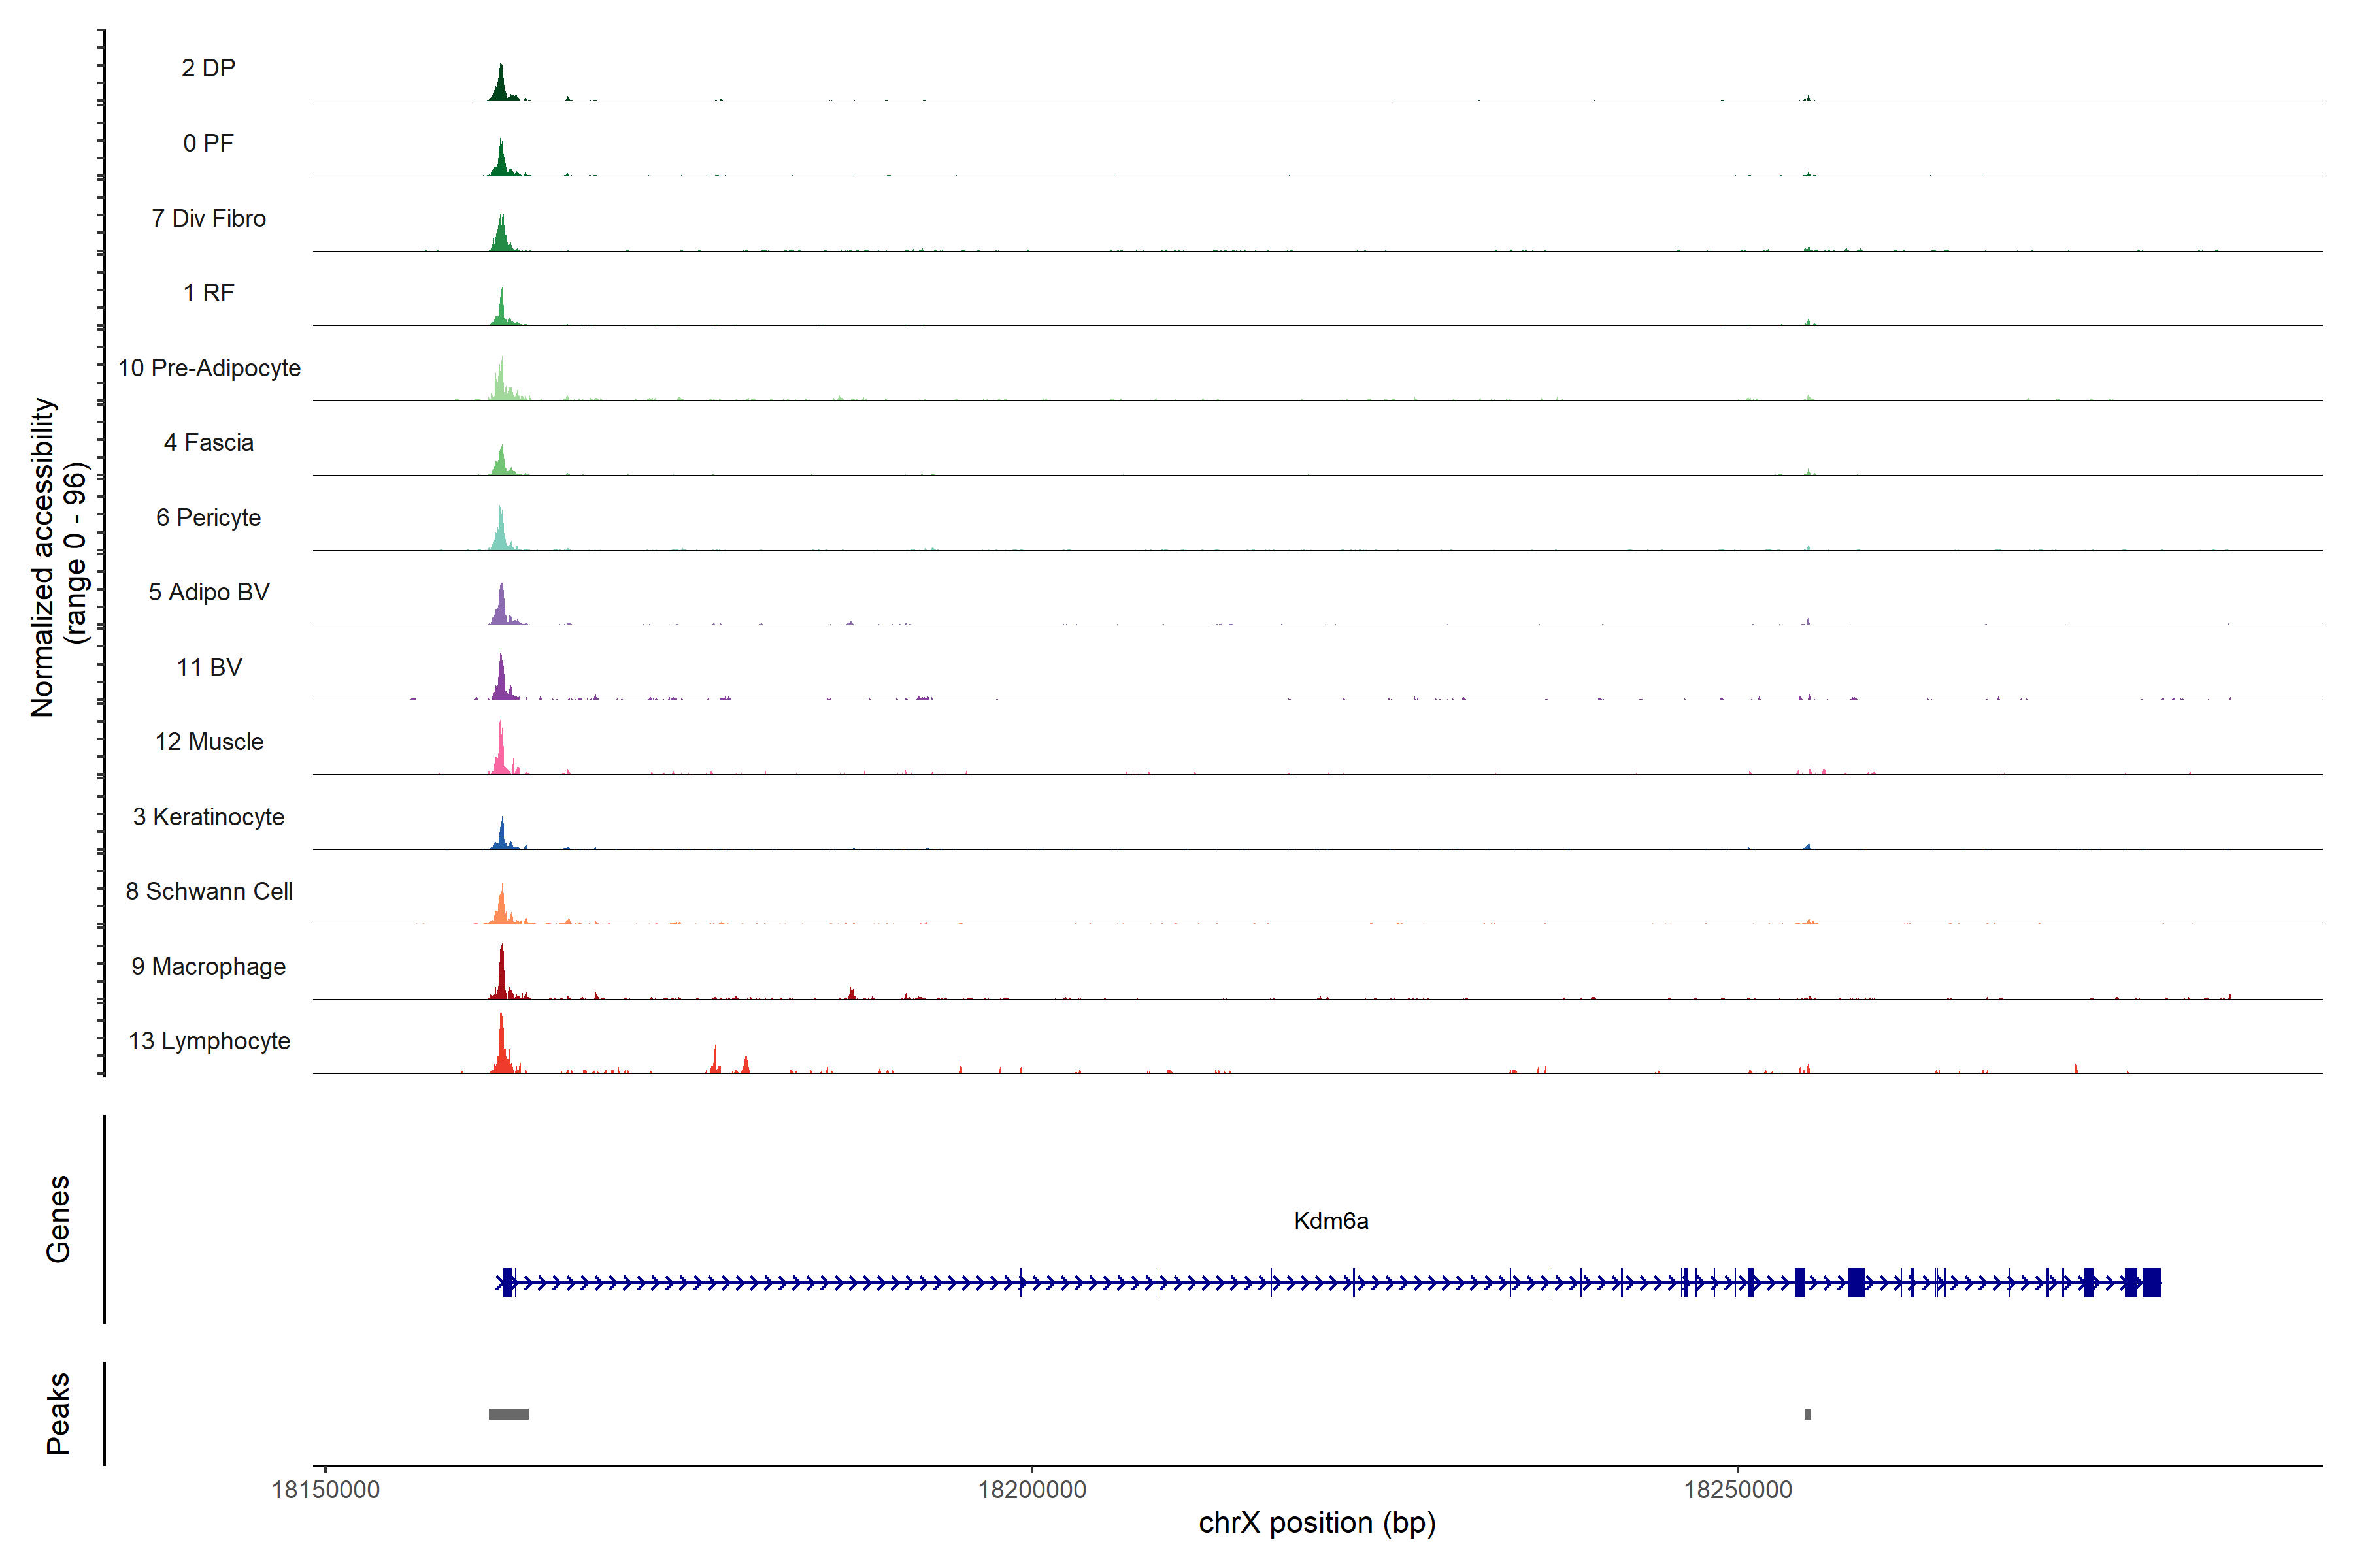Image resolution: width=2353 pixels, height=1568 pixels.
Task: Click the large gray peak bar
Action: [x=509, y=1414]
